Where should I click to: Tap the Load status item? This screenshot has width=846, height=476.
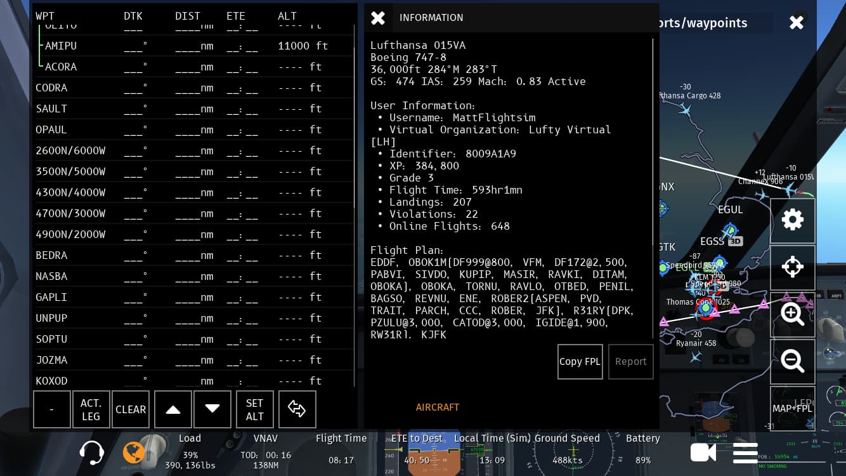pyautogui.click(x=190, y=452)
